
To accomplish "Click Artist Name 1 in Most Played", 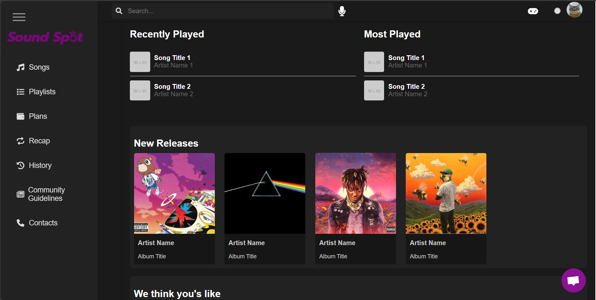I will (408, 65).
